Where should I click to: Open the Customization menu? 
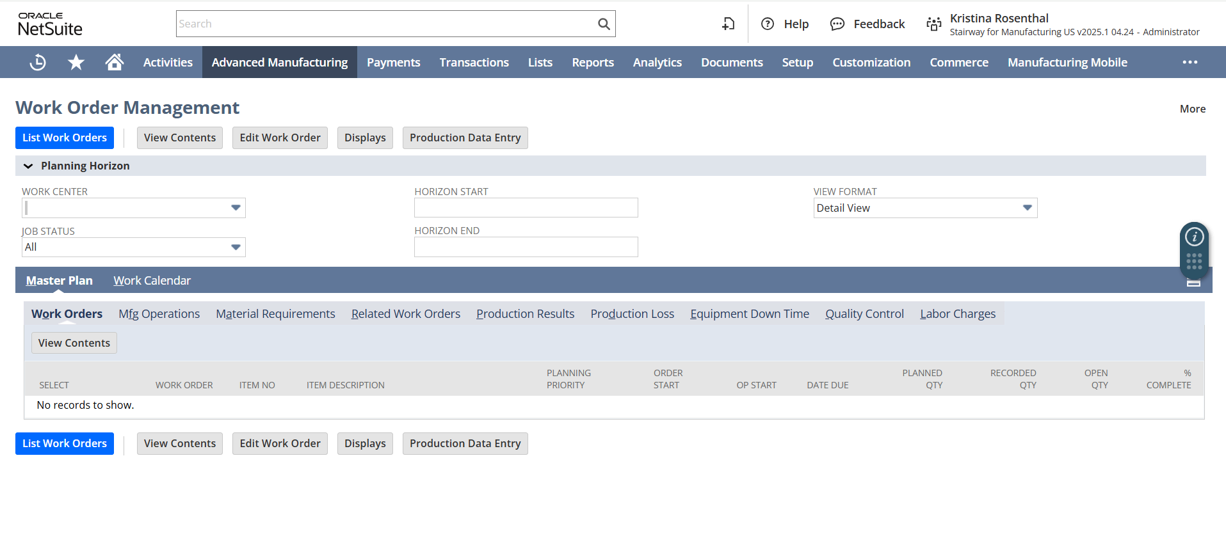click(x=871, y=62)
